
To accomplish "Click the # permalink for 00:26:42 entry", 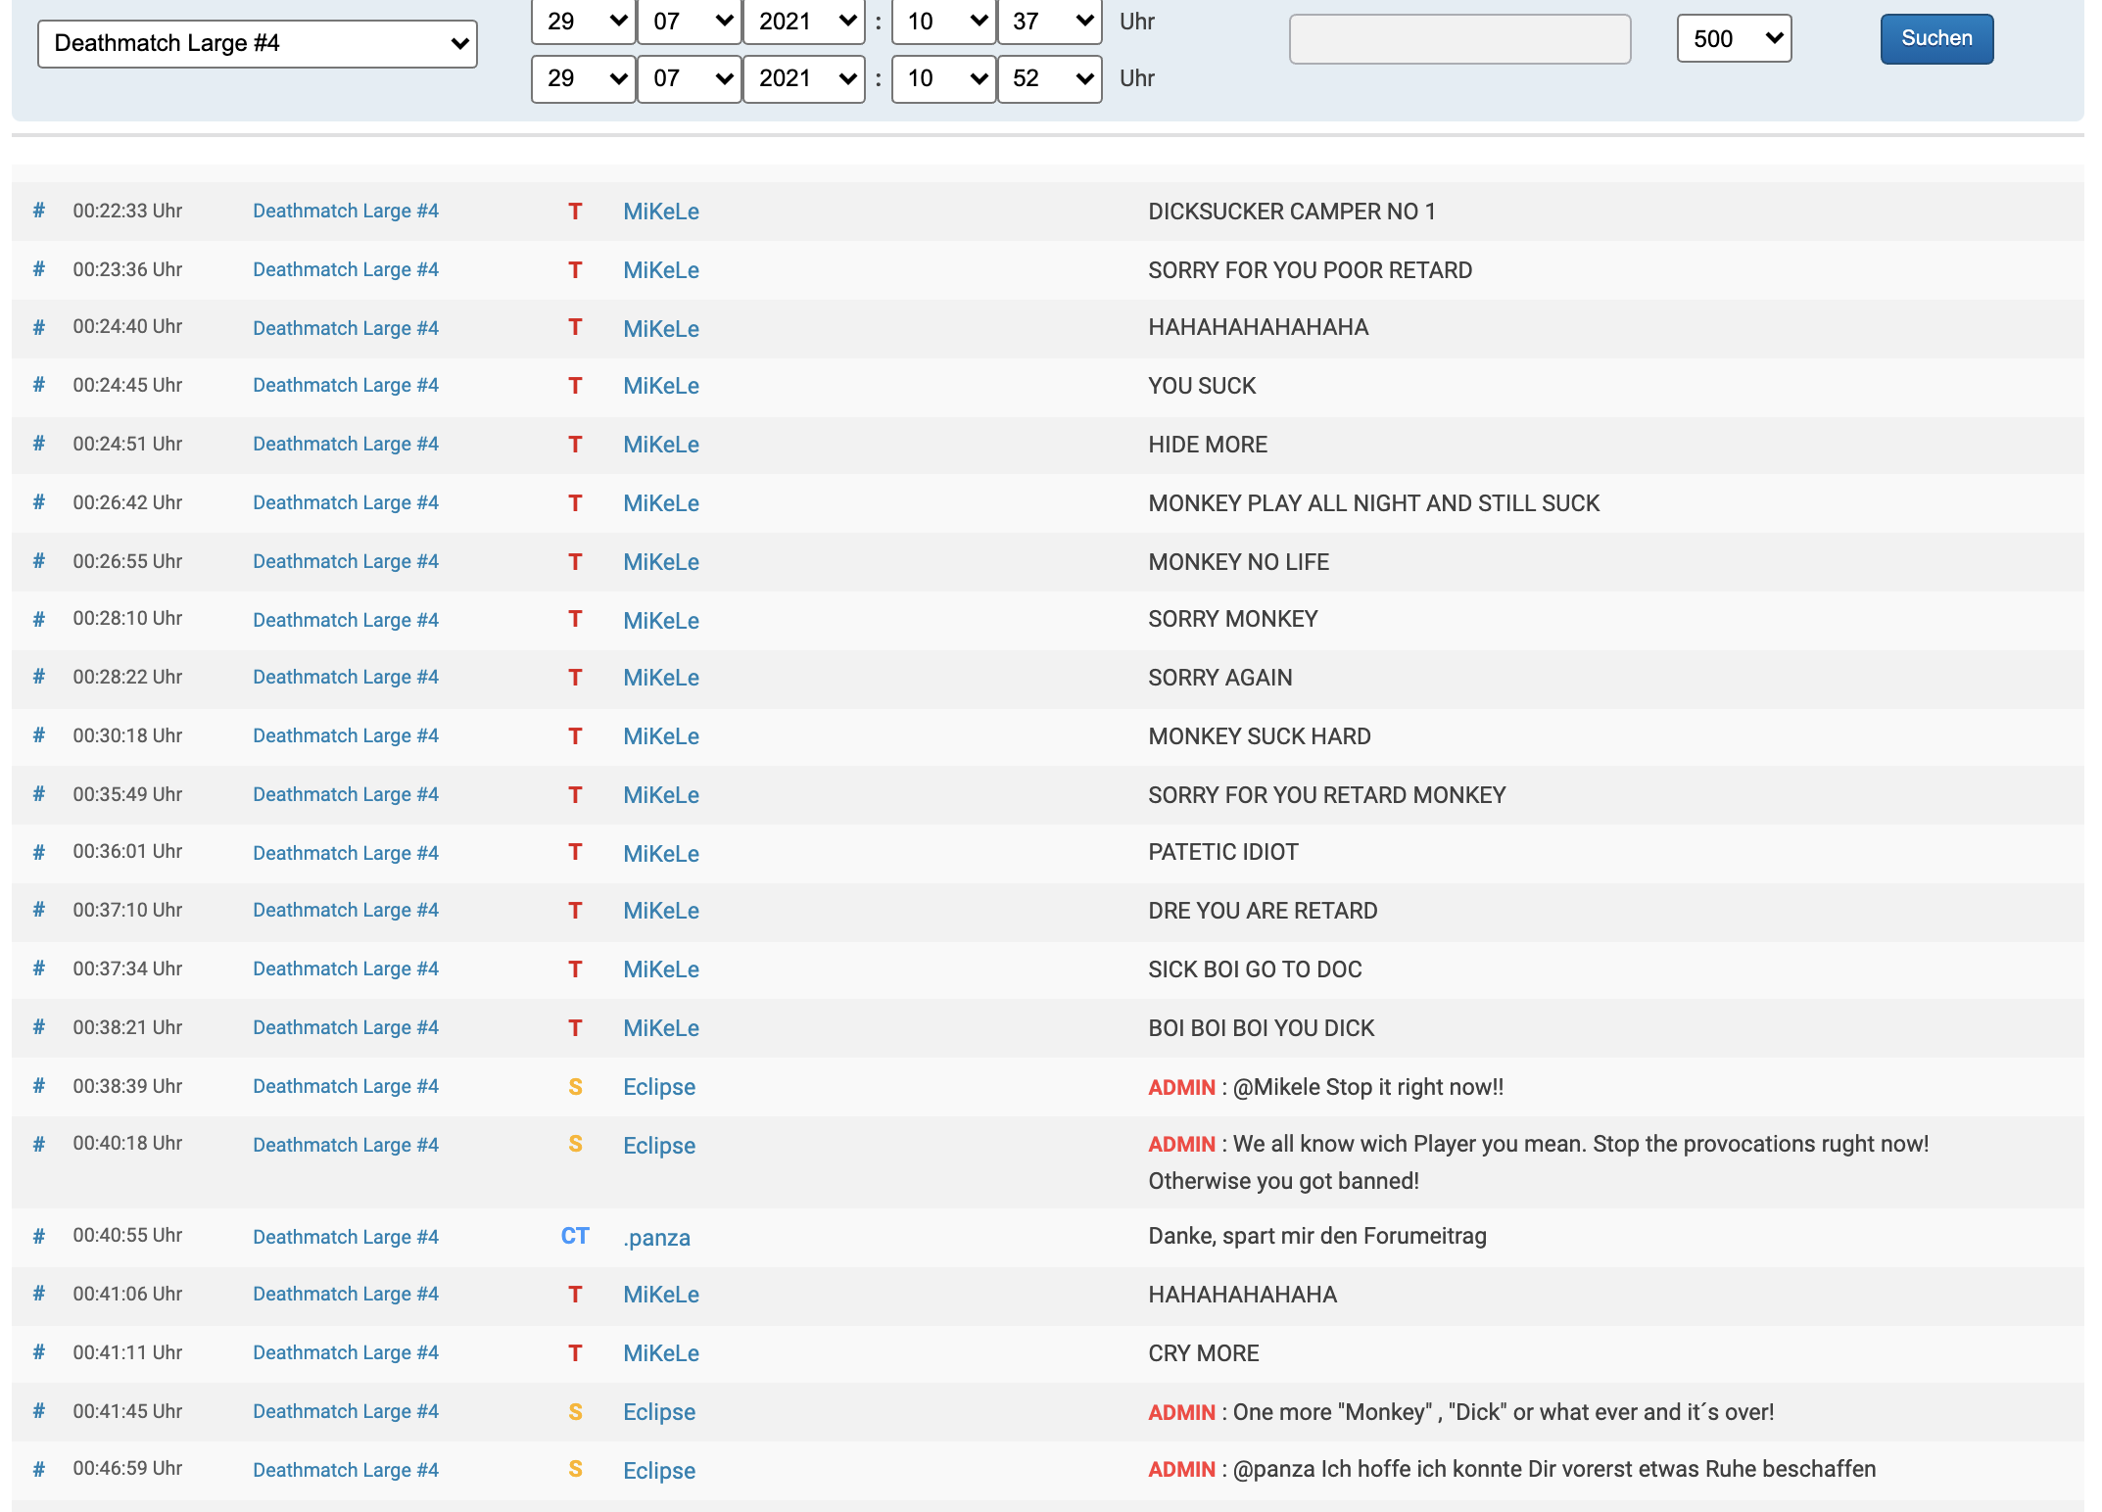I will pos(39,502).
